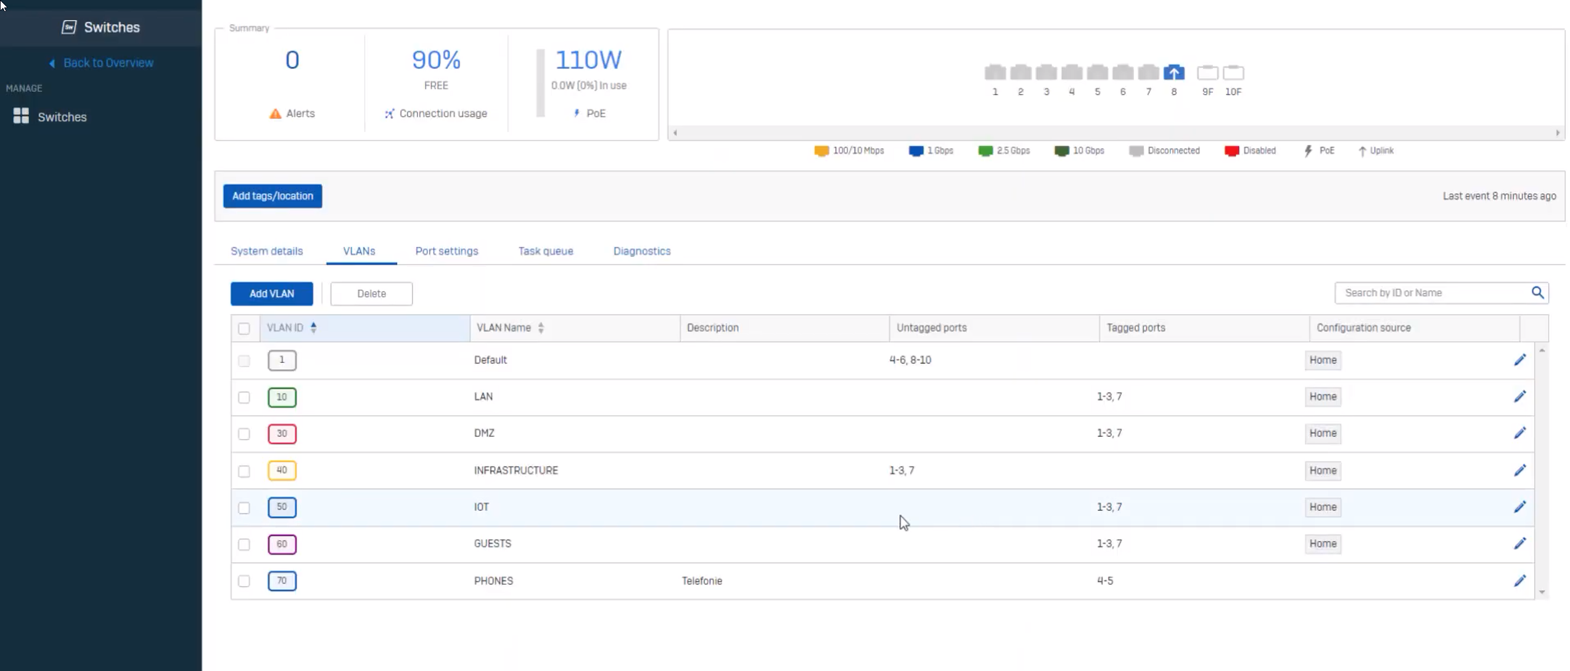The image size is (1570, 671).
Task: Check the GUESTS VLAN row checkbox
Action: tap(244, 544)
